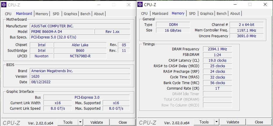Switch to CPU tab in left window
This screenshot has height=126, width=273.
point(8,14)
